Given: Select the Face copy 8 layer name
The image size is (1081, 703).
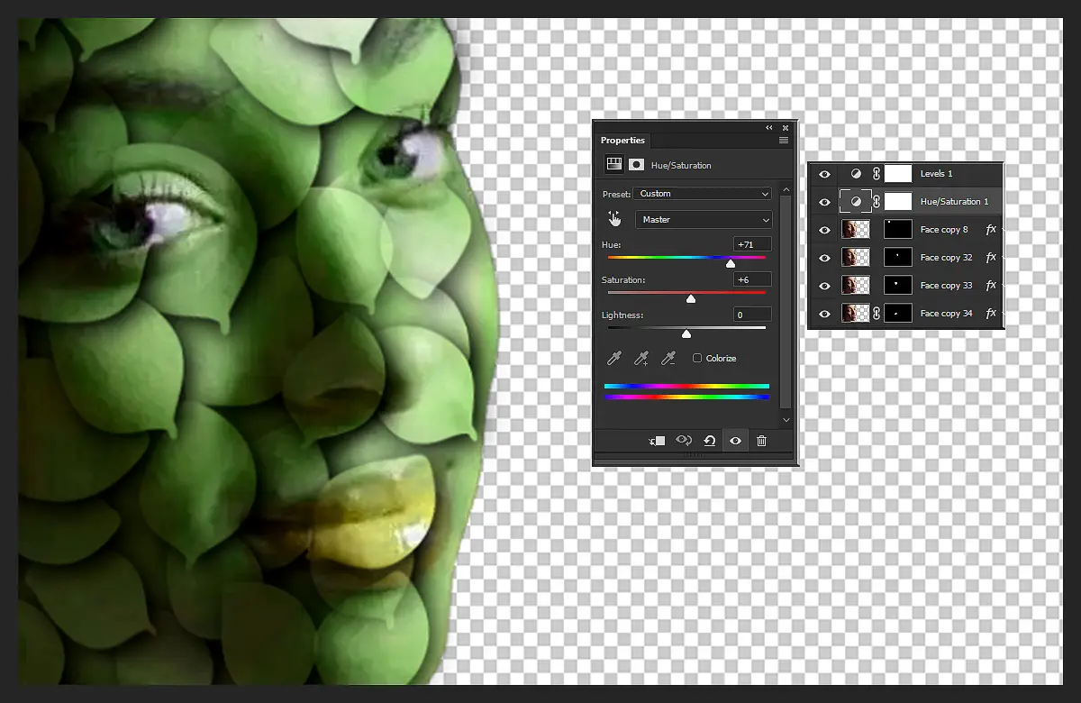Looking at the screenshot, I should (x=944, y=230).
